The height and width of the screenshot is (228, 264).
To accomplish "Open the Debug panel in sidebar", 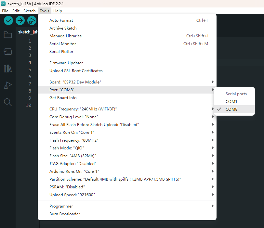I will click(8, 85).
